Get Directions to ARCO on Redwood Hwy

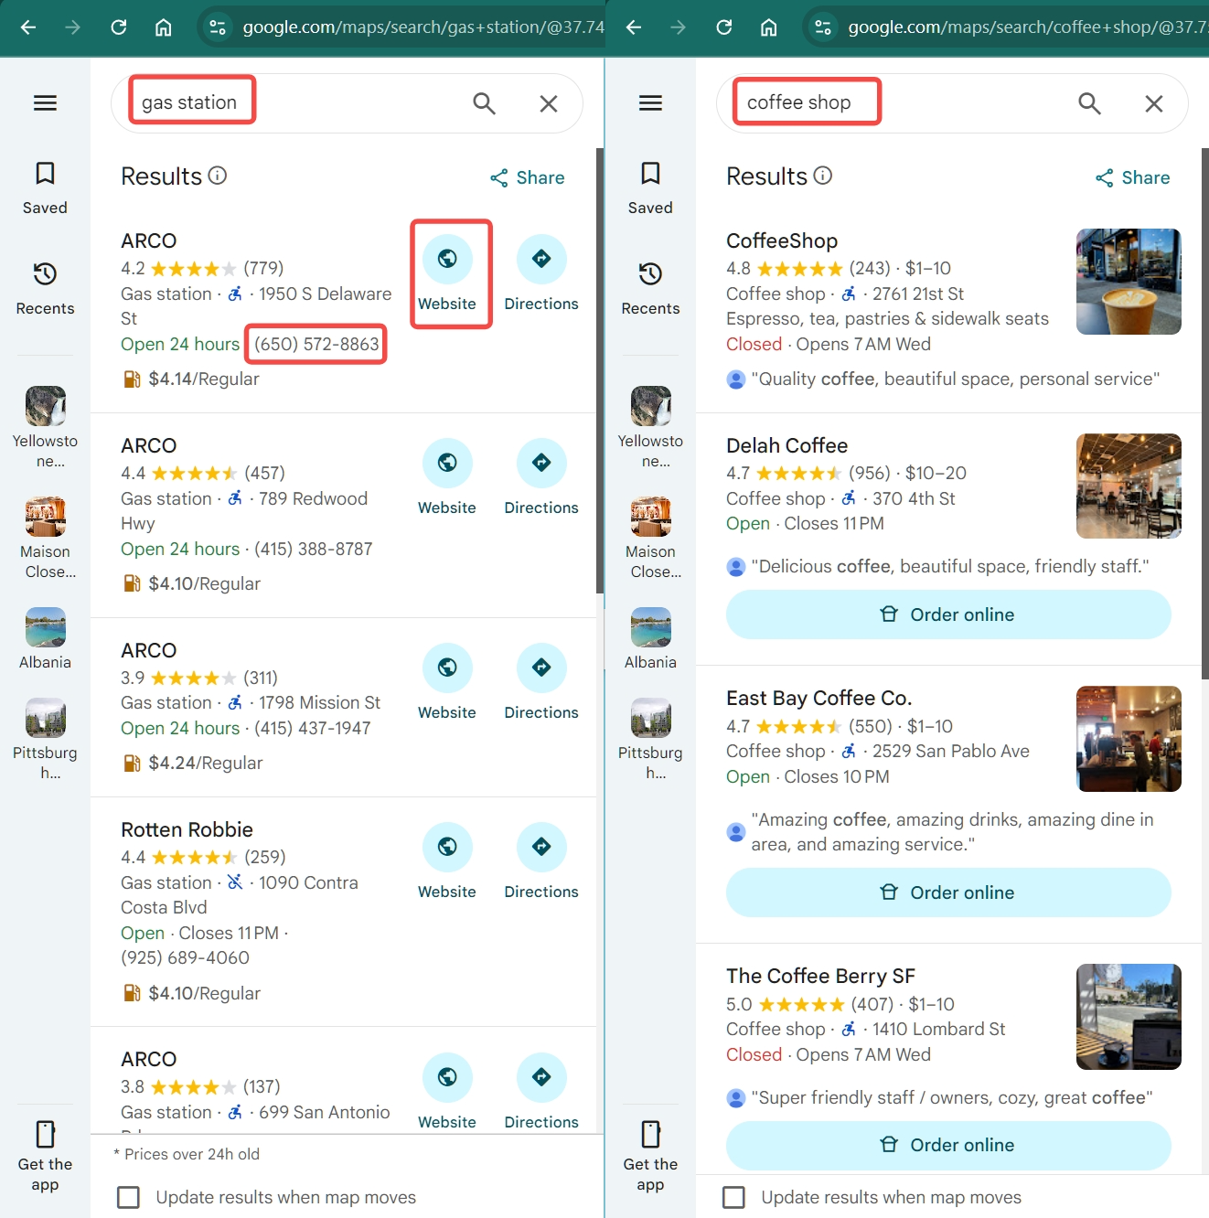click(541, 477)
